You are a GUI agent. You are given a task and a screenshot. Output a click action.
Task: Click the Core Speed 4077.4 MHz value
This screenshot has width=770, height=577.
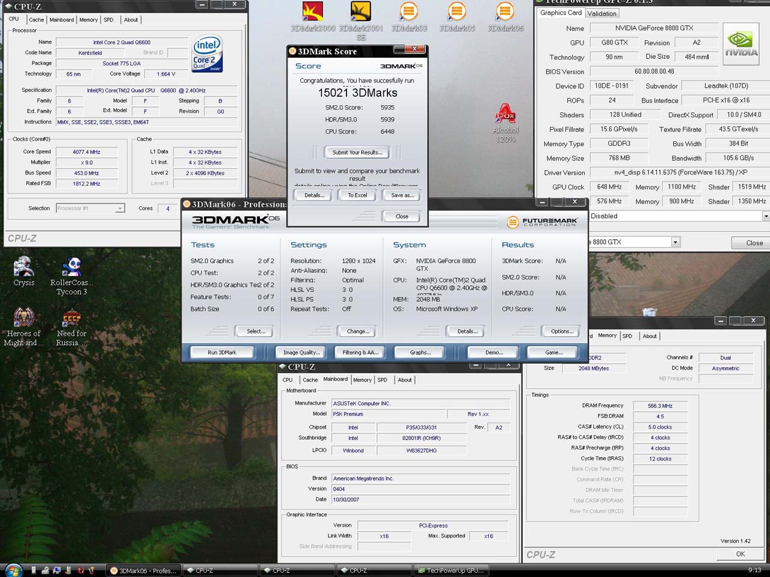point(87,152)
